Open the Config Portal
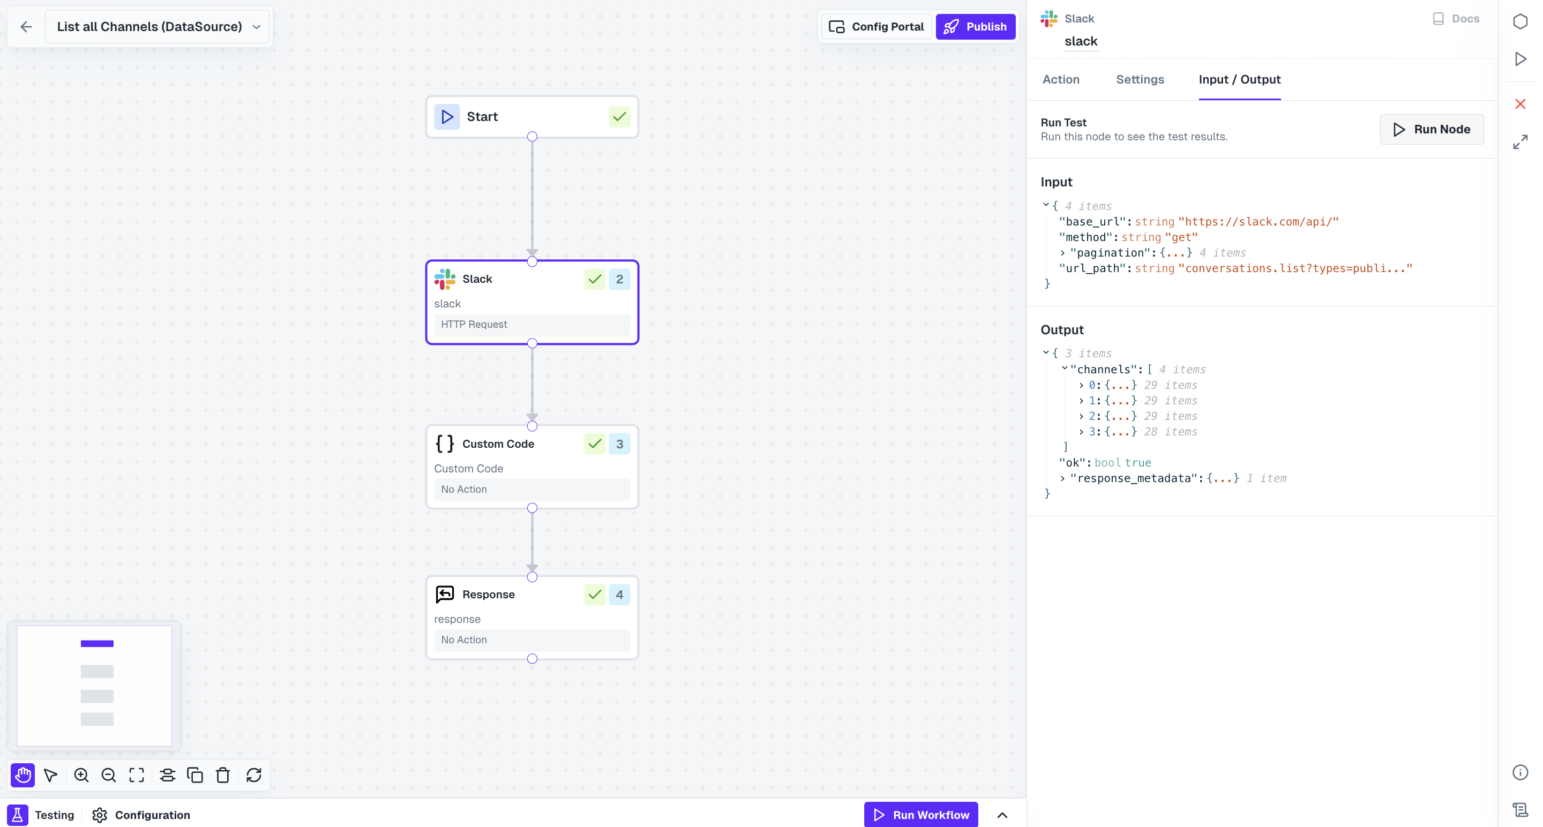 click(x=876, y=26)
